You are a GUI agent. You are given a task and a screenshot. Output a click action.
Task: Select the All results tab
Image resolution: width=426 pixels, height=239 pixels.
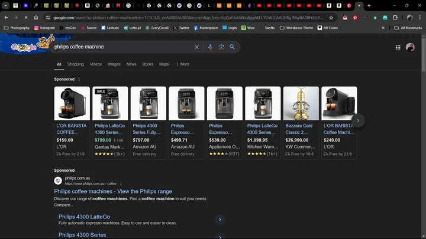coord(59,64)
